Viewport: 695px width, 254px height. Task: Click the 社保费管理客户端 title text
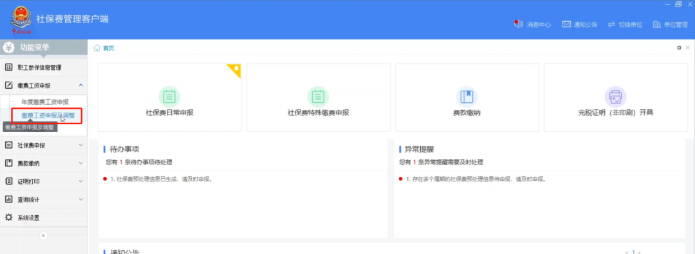pyautogui.click(x=72, y=19)
